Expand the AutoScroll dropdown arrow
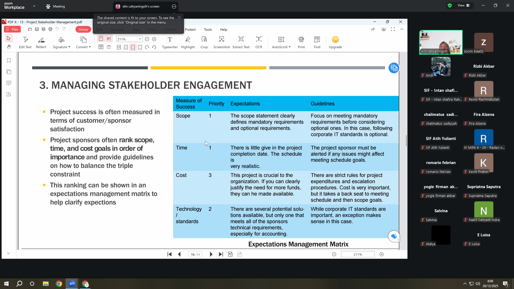Viewport: 514px width, 289px height. tap(289, 47)
